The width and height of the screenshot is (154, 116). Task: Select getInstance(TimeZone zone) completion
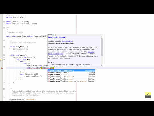coord(72,79)
